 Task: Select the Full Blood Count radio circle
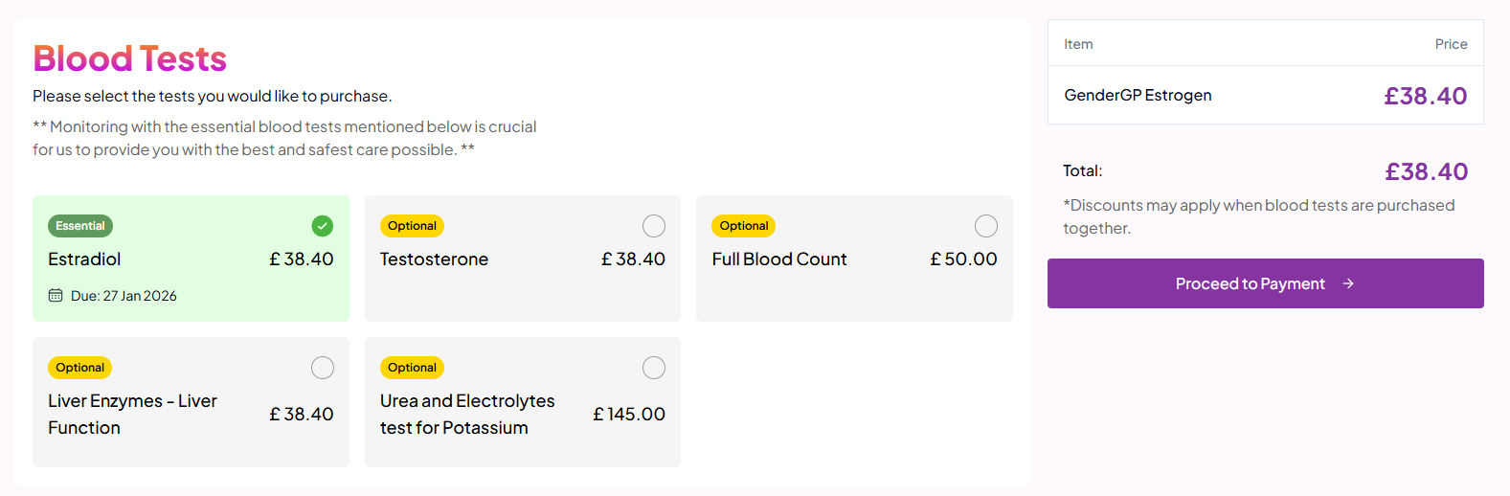[x=986, y=226]
